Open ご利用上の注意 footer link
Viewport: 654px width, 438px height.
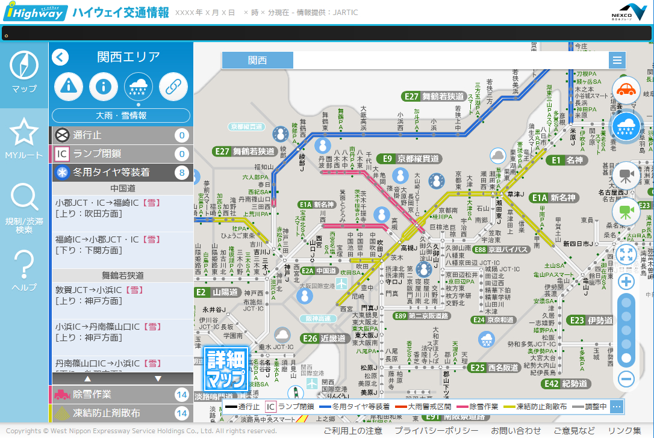353,431
